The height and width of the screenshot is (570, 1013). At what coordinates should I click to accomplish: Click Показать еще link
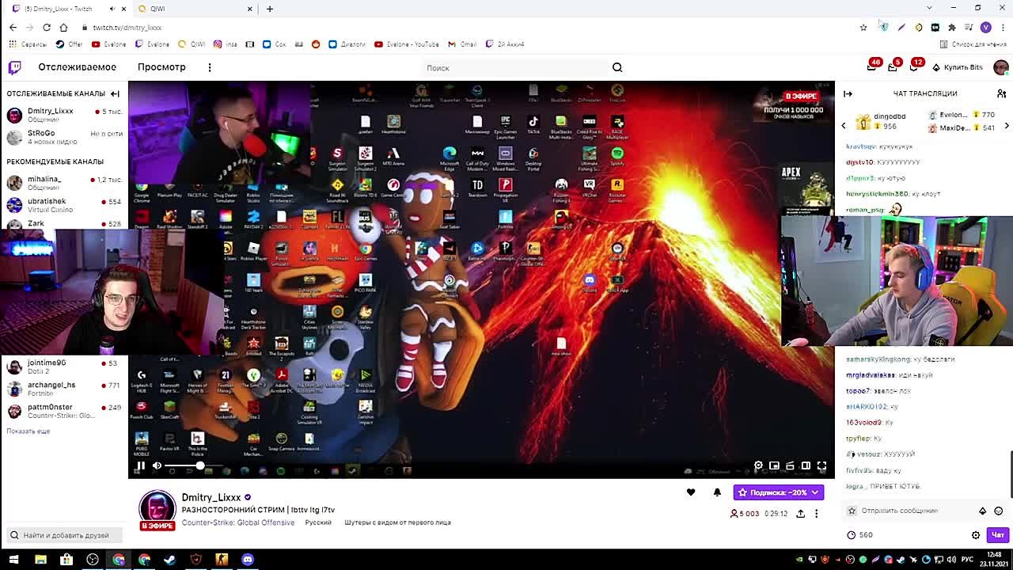coord(28,431)
